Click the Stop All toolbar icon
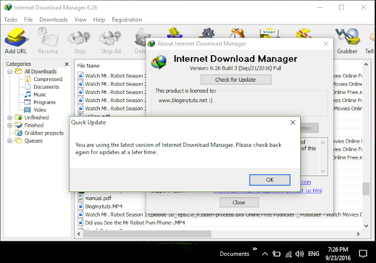376x263 pixels. (x=110, y=41)
